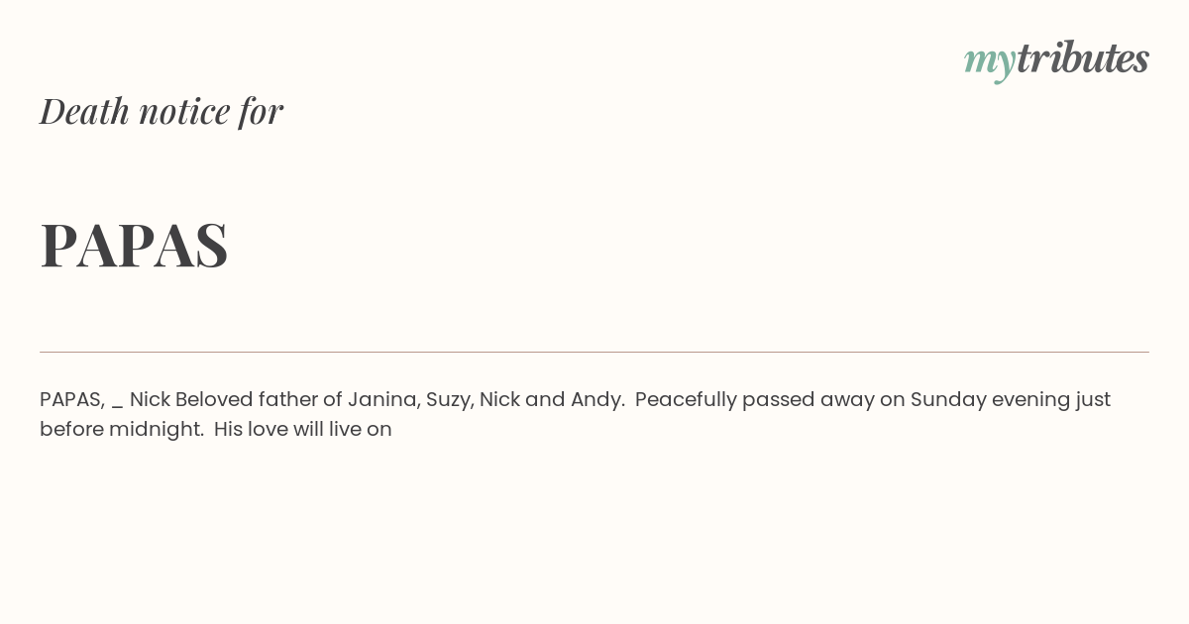Click "Beloved" in the notice text
Screen dimensions: 1189x624
point(214,399)
